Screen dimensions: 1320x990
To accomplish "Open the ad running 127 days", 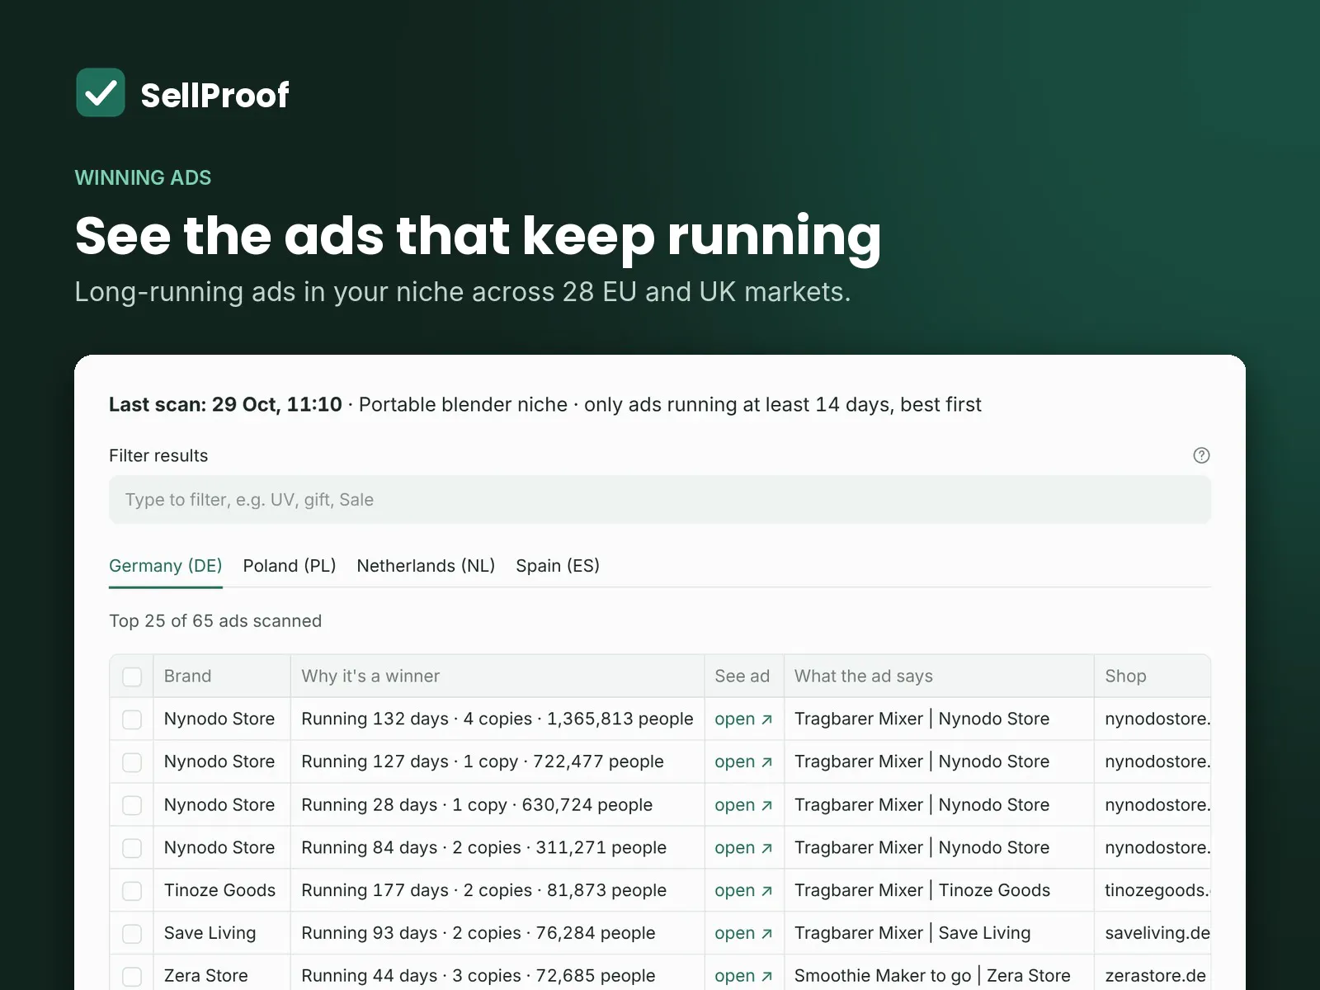I will [x=743, y=761].
